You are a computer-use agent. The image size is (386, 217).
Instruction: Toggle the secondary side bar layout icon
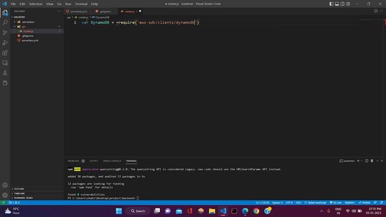tap(343, 4)
